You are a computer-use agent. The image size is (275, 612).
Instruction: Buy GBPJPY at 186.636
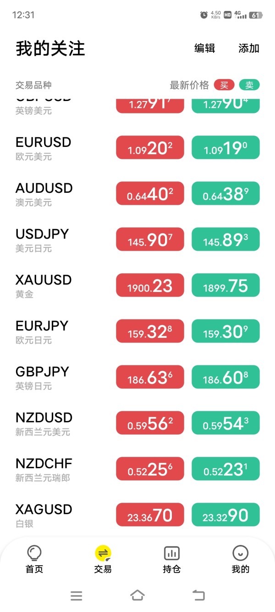point(150,377)
